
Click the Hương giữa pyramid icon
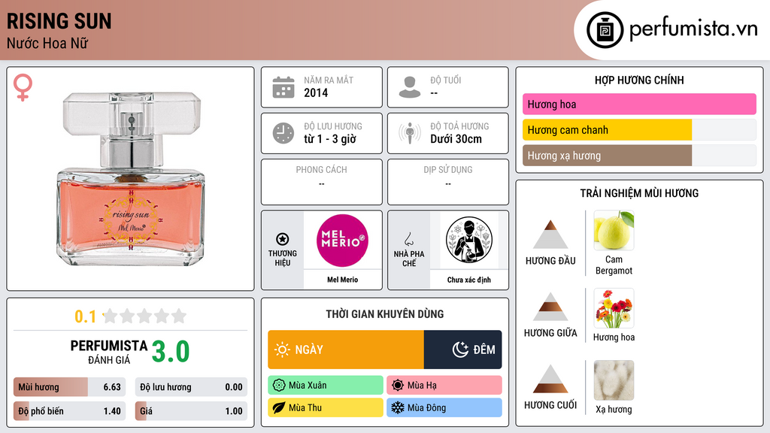(550, 307)
